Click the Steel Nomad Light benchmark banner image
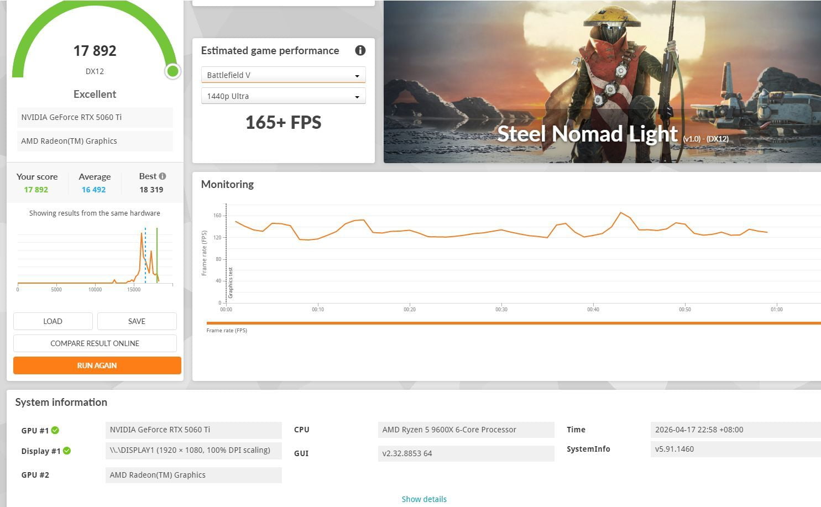The image size is (821, 507). coord(602,82)
